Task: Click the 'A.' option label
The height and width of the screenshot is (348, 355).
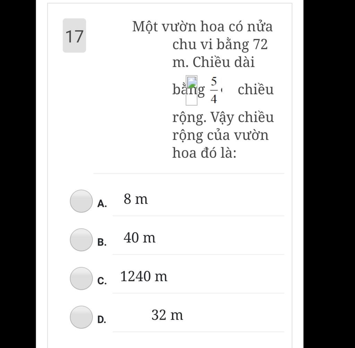Action: tap(102, 204)
